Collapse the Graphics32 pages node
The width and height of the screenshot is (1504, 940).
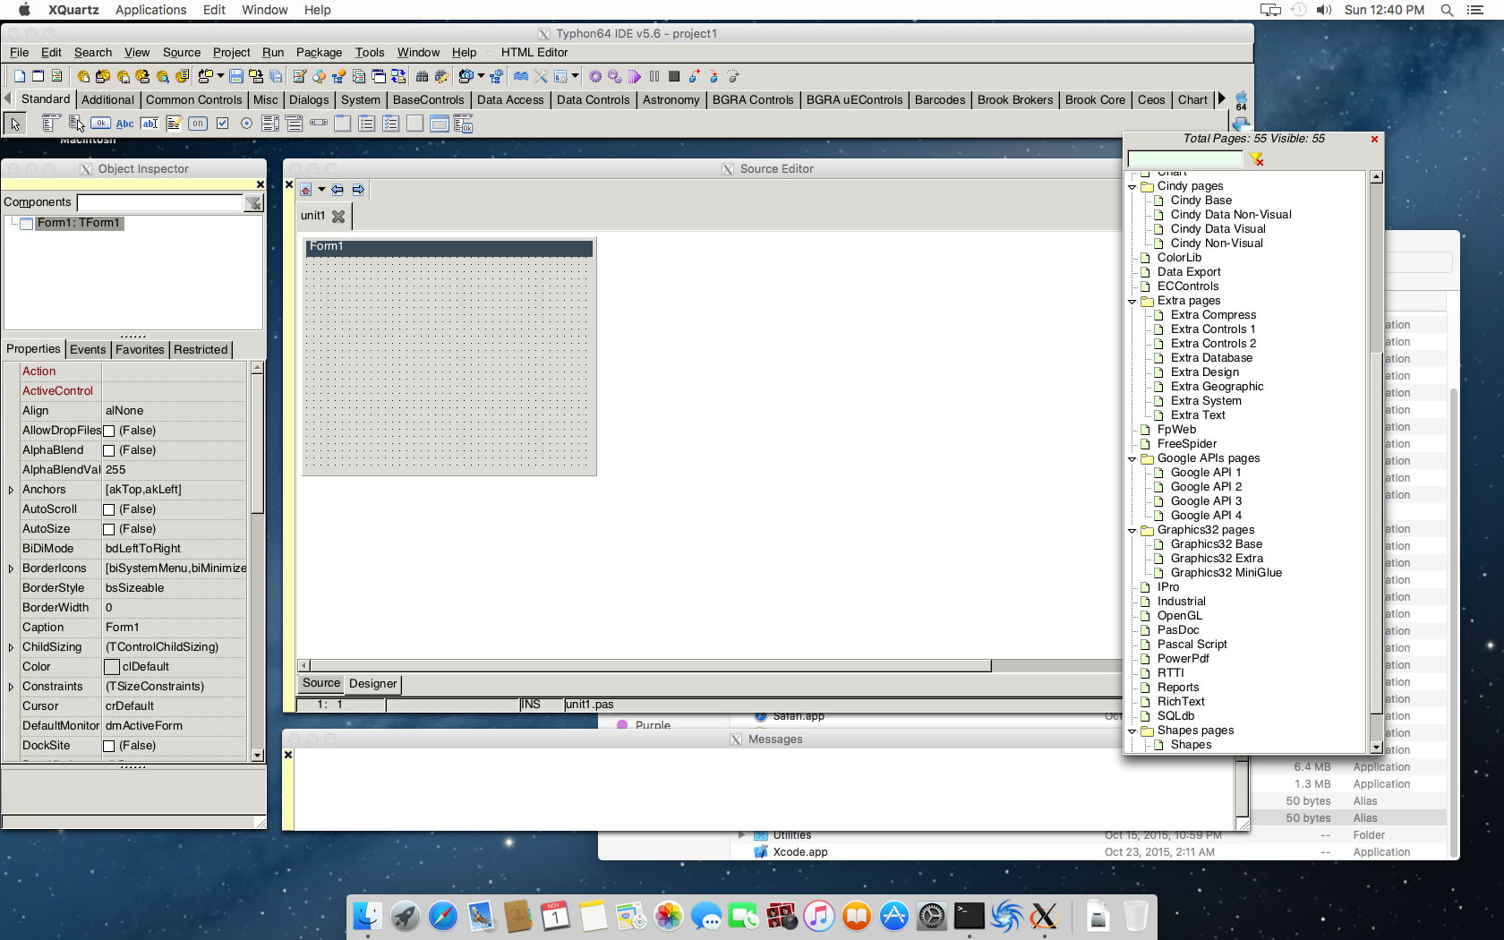coord(1132,531)
